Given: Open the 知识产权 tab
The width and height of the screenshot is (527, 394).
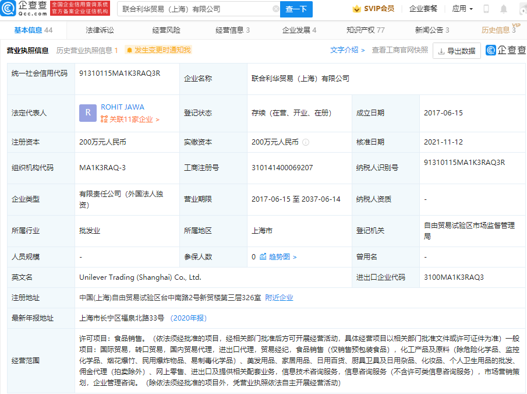Looking at the screenshot, I should point(365,30).
